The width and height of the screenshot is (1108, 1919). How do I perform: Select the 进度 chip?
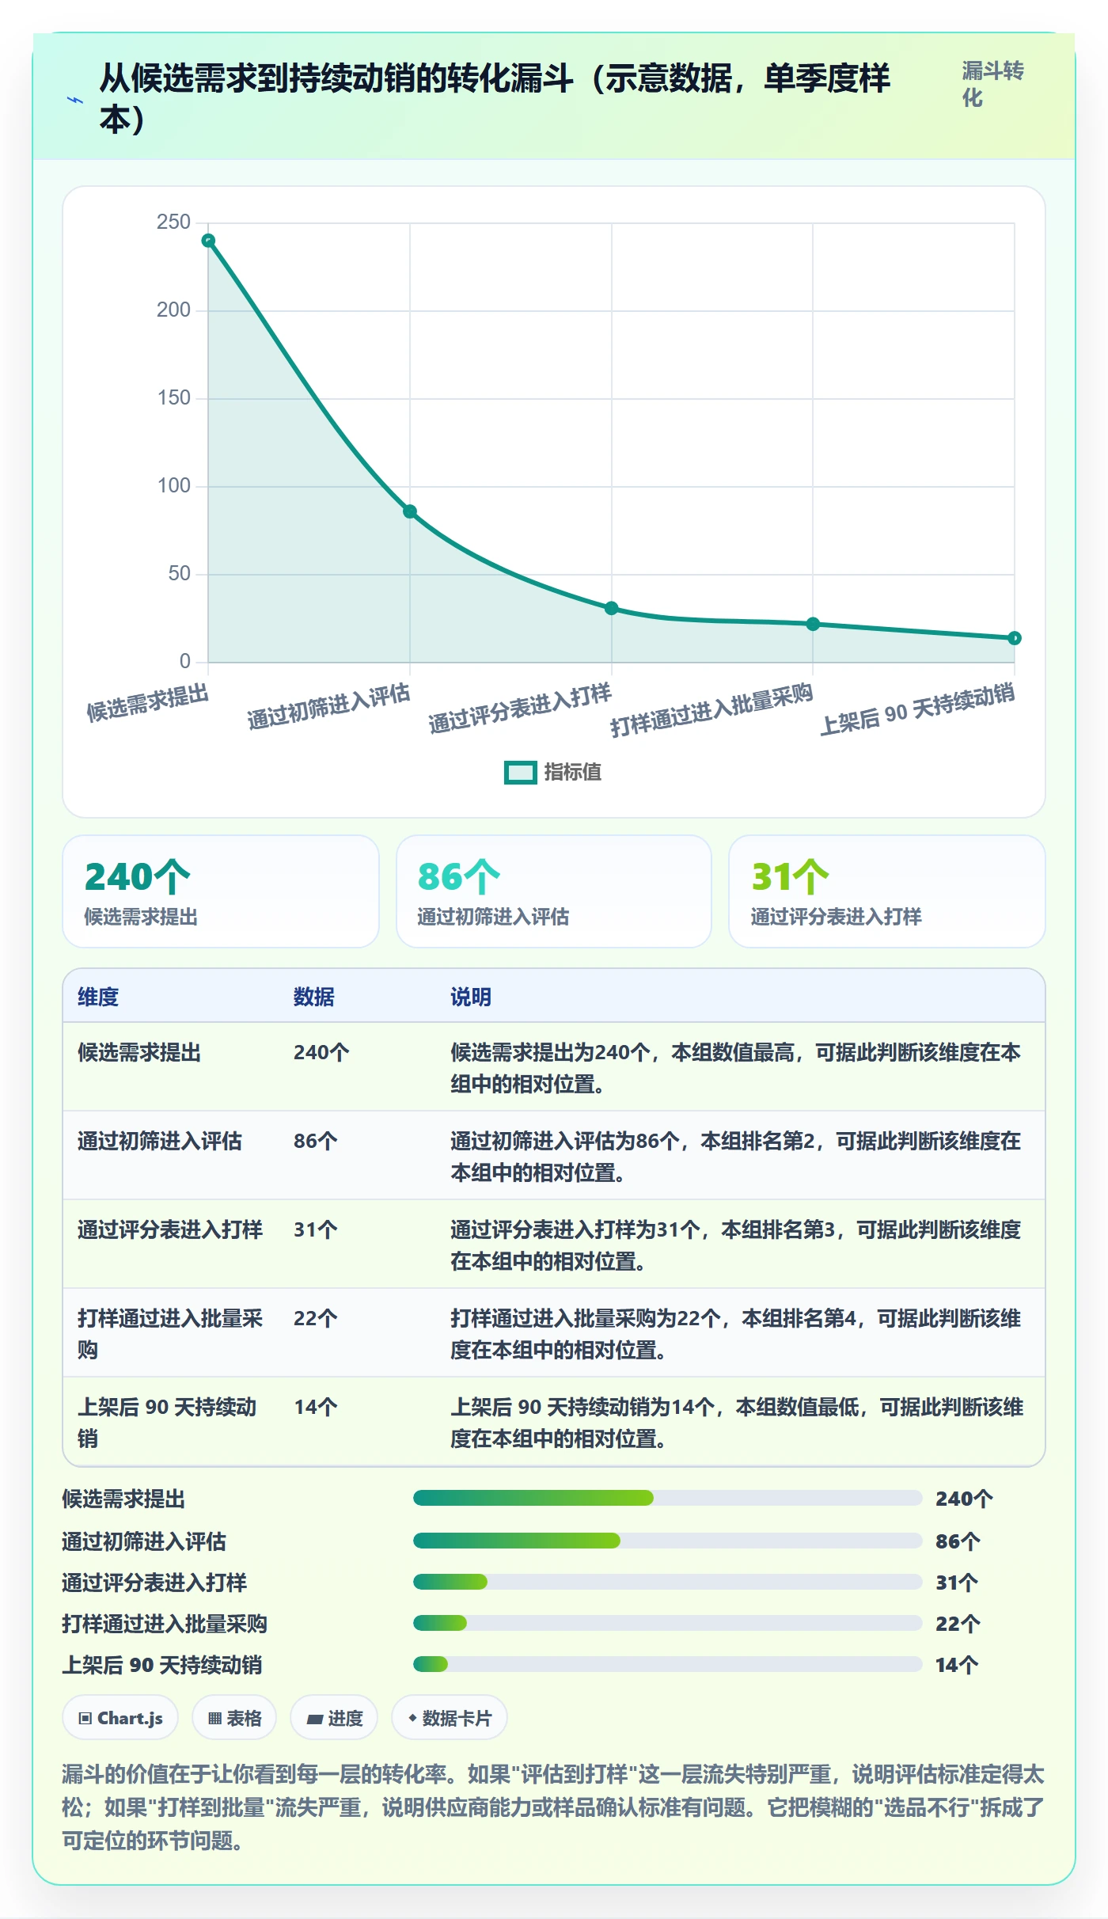click(334, 1718)
